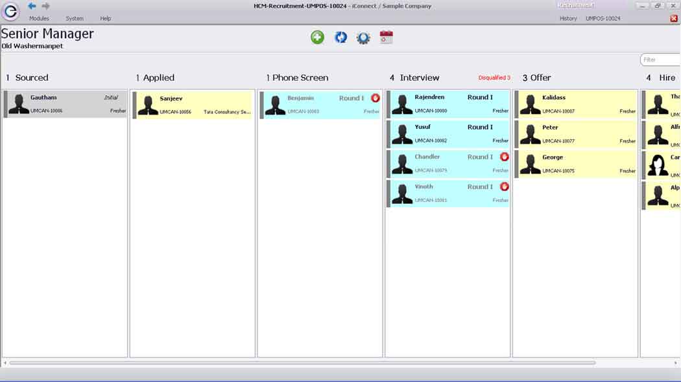
Task: Close the tab with the red X
Action: [674, 19]
